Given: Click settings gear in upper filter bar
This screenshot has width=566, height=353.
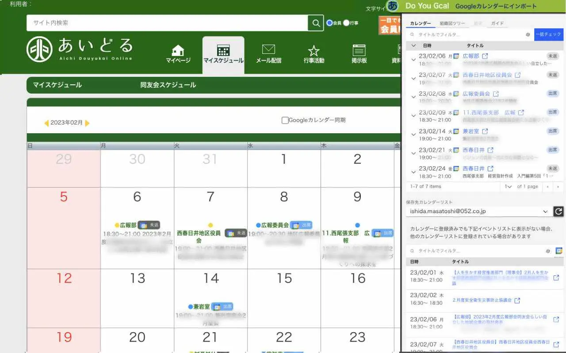Looking at the screenshot, I should click(528, 34).
